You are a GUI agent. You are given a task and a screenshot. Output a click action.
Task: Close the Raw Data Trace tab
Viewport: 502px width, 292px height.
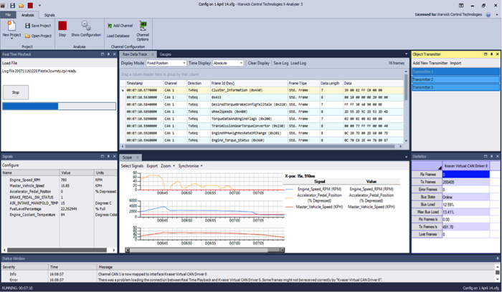153,54
